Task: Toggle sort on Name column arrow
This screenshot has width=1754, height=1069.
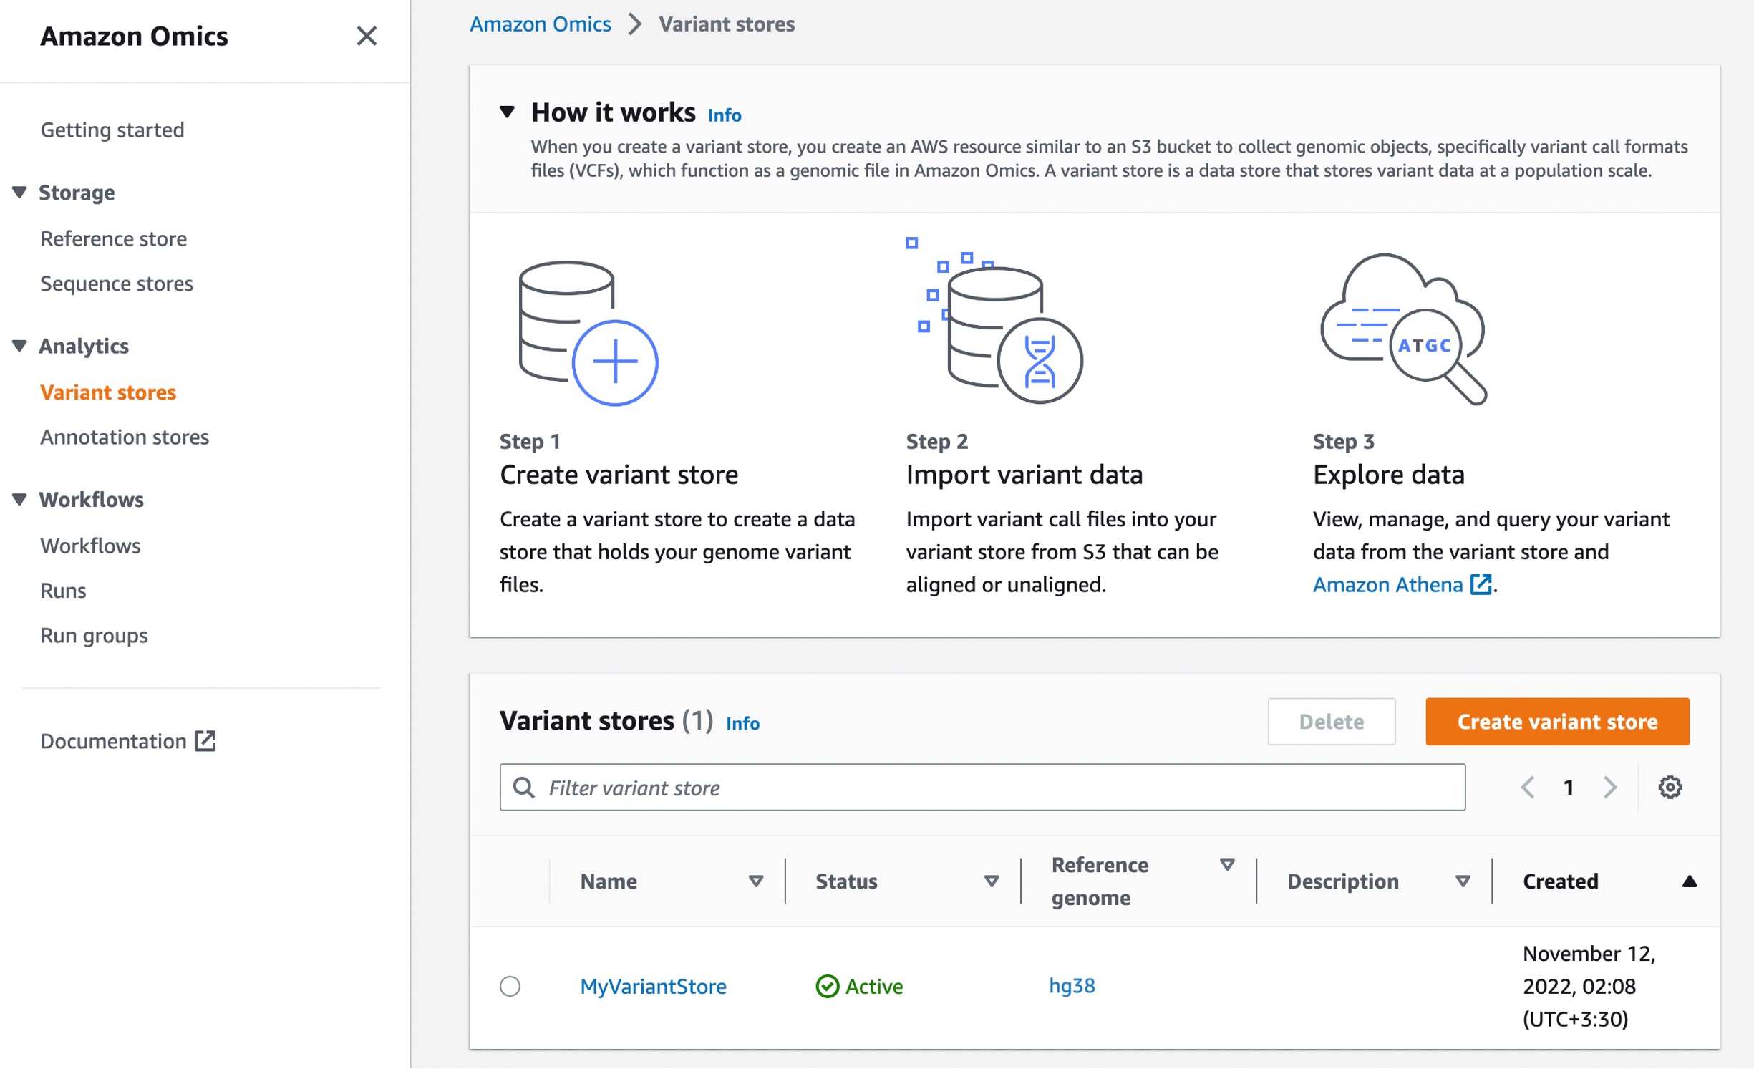Action: tap(755, 881)
